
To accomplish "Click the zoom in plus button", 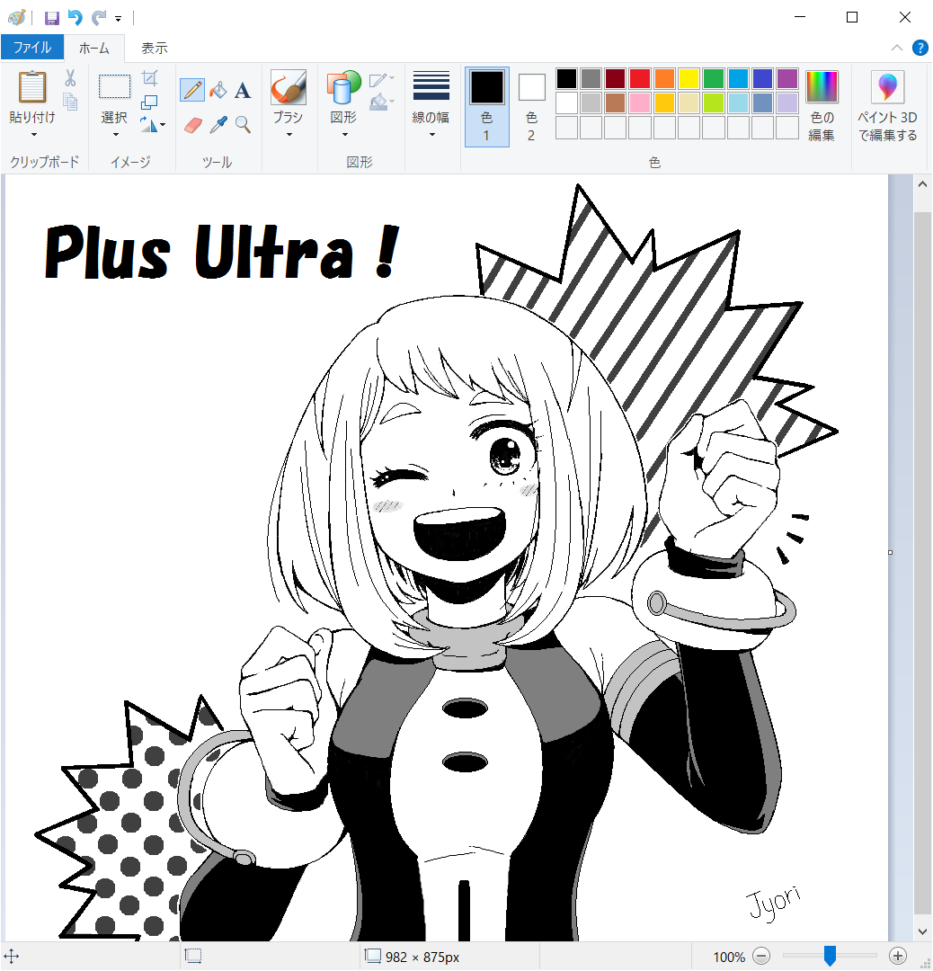I will click(x=898, y=956).
